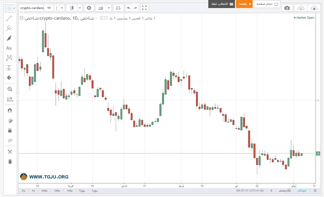
Task: Open the legend title dropdown arrow
Action: 96,18
